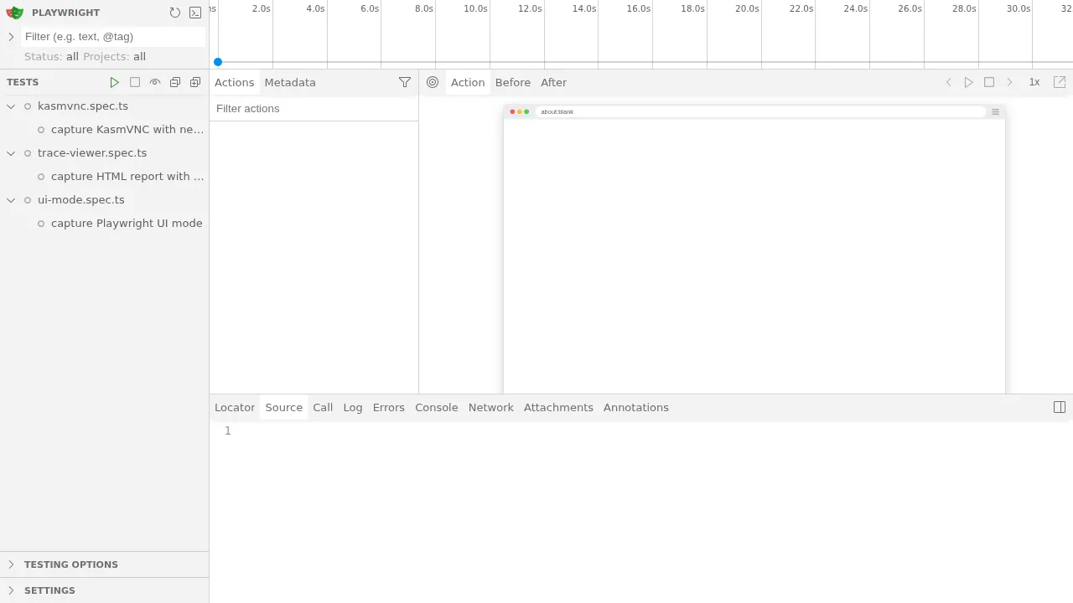Click the 1x playback speed control
1073x603 pixels.
click(1034, 82)
